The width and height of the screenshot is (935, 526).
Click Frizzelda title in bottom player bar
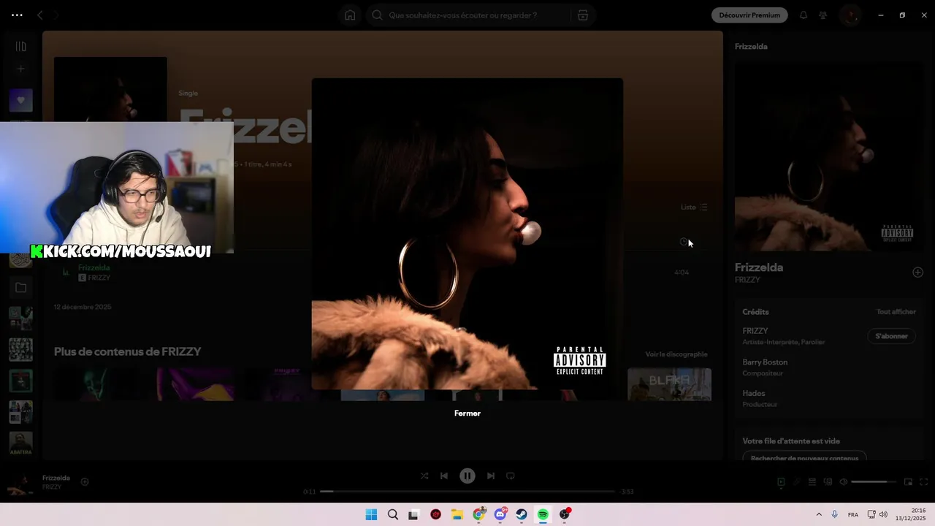(x=56, y=478)
